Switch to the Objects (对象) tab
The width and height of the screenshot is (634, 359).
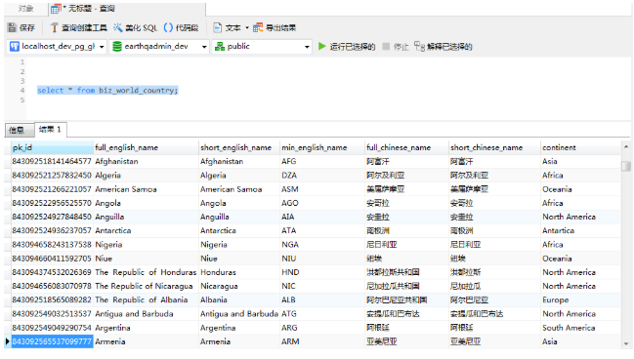[25, 9]
